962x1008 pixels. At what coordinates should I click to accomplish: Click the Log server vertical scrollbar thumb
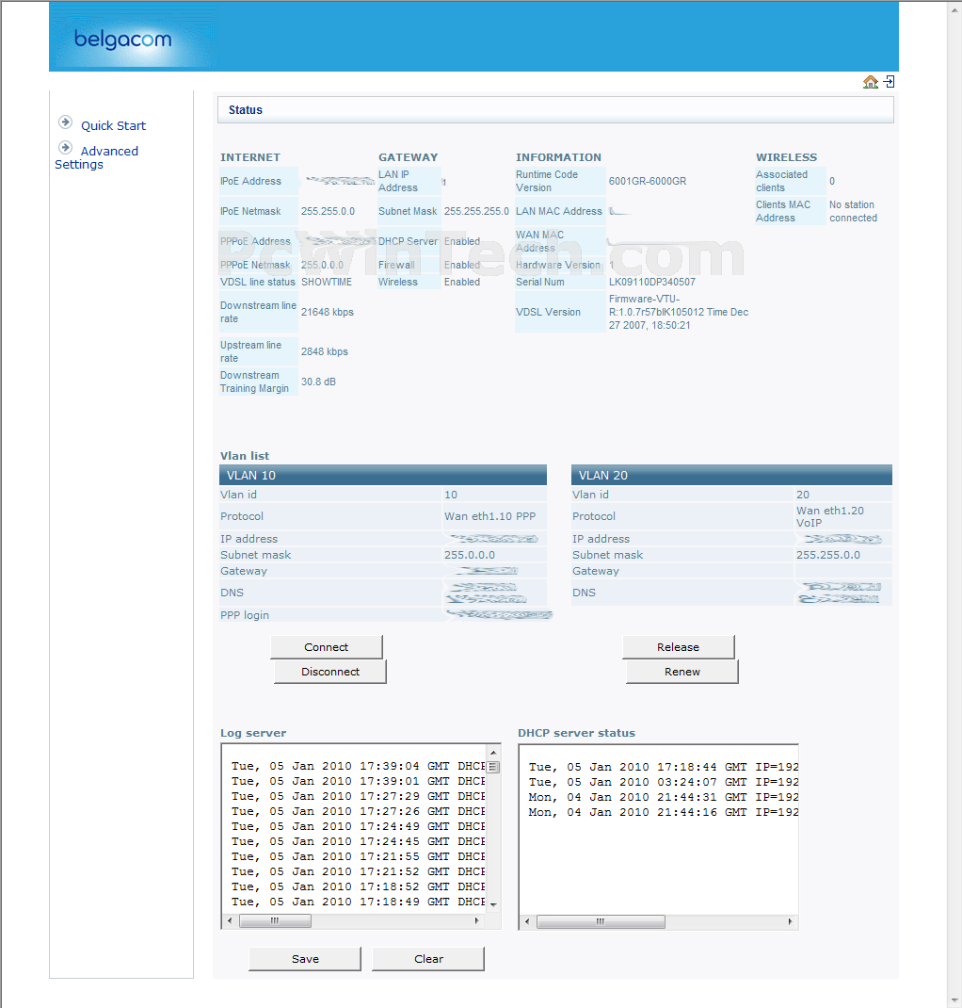[x=493, y=767]
